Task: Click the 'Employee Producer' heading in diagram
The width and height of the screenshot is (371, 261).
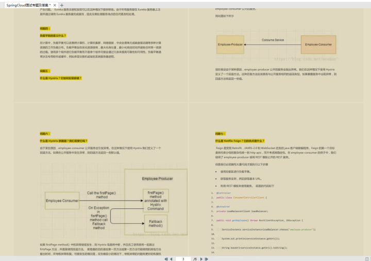Action: (157, 178)
